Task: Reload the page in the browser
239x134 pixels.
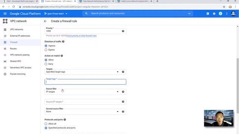Action: 14,7
